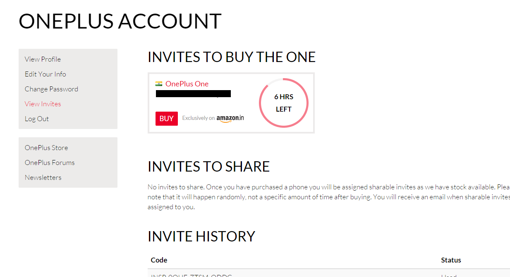
Task: Click the Invites to Share heading
Action: [208, 167]
